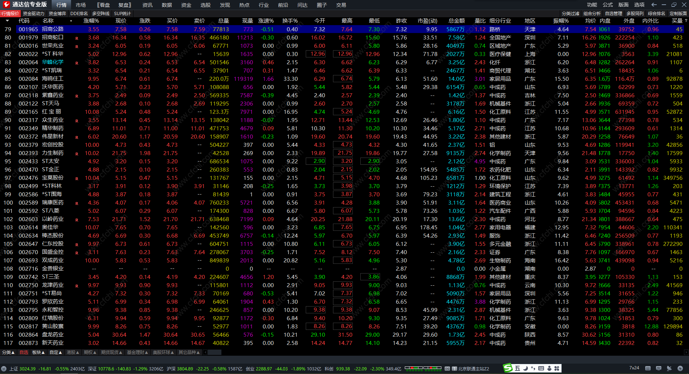Click the keyboard icon in bottom-right status bar
689x374 pixels.
click(x=648, y=368)
